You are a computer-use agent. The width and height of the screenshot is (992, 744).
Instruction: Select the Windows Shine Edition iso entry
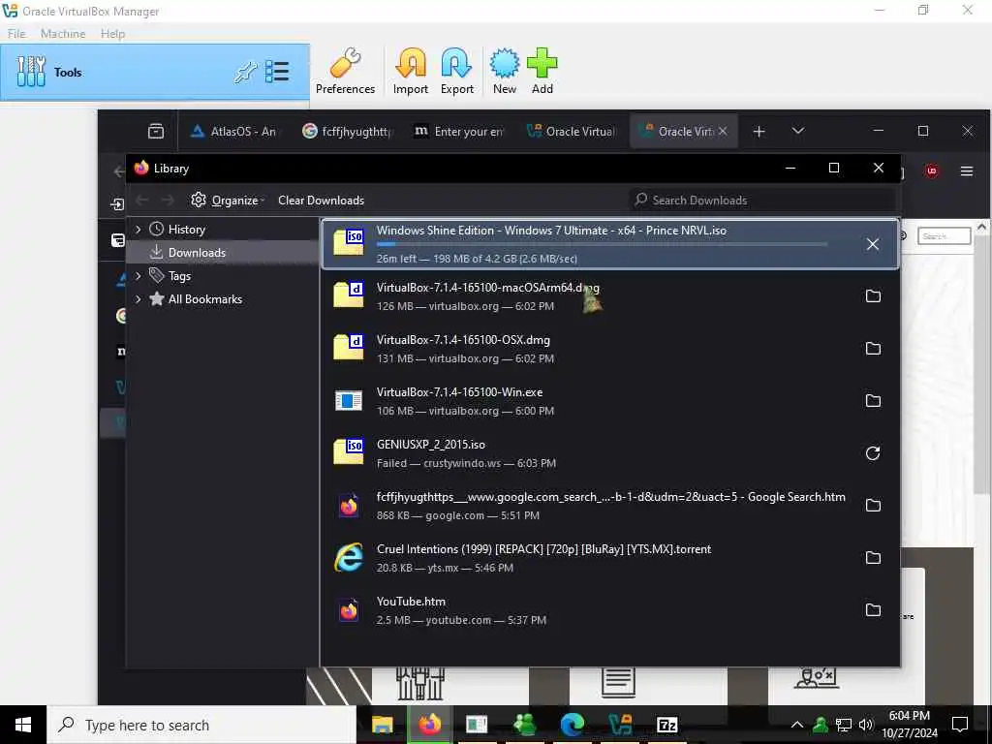[x=610, y=244]
